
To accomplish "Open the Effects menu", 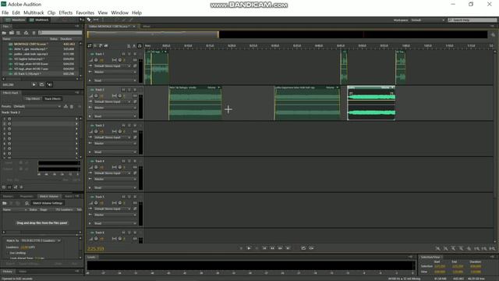I will click(x=65, y=12).
